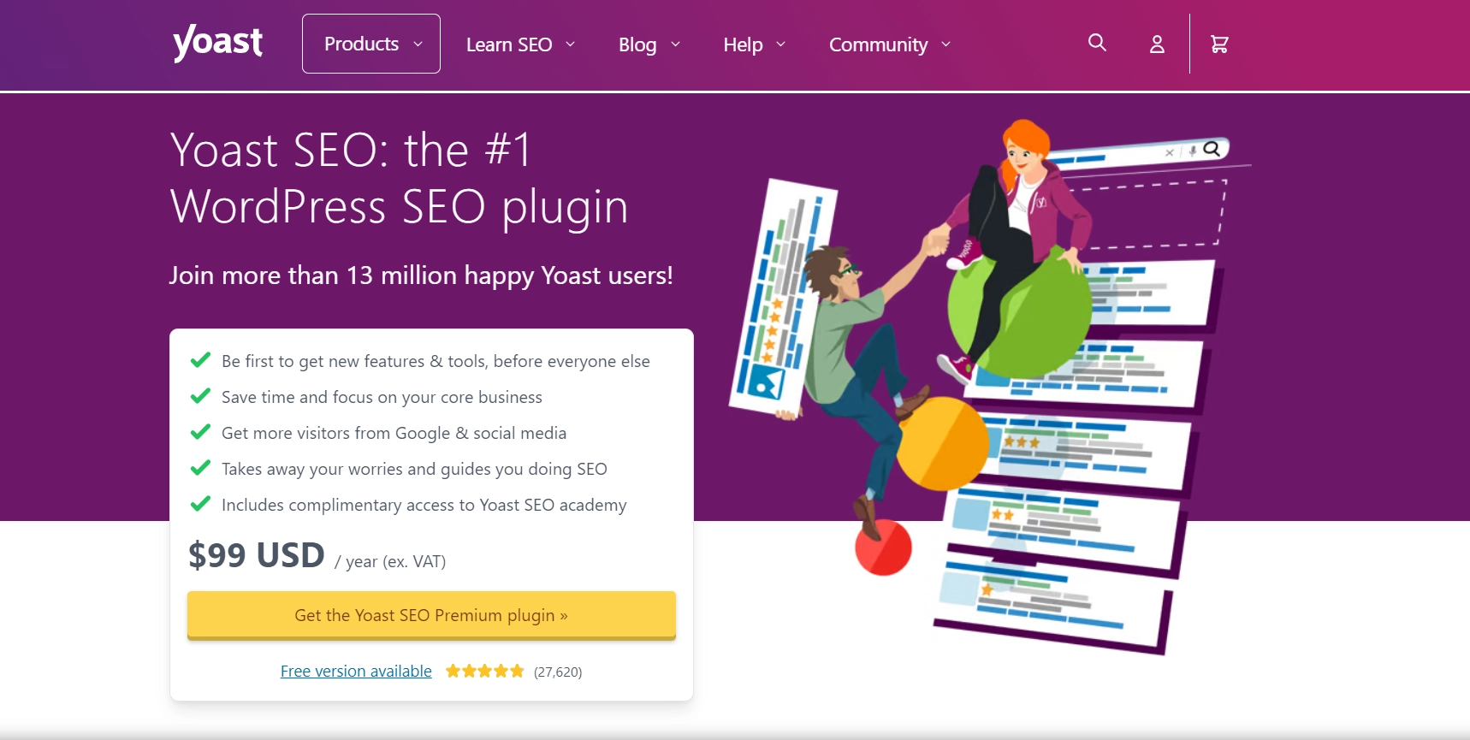Expand the Help dropdown chevron
The height and width of the screenshot is (740, 1470).
pos(780,44)
